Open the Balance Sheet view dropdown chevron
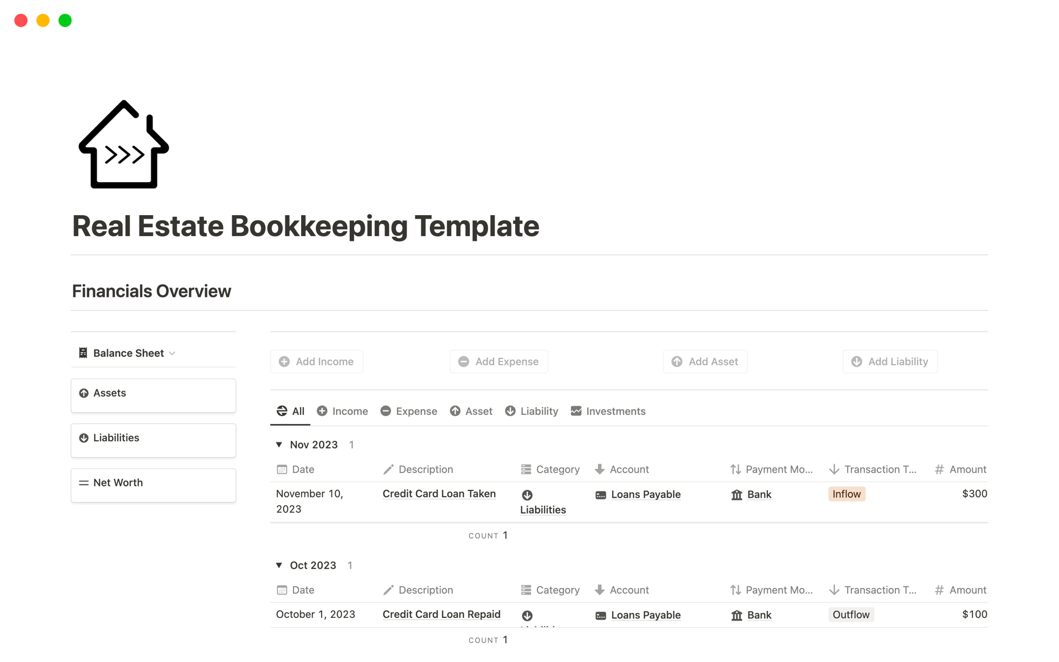The height and width of the screenshot is (662, 1059). click(x=172, y=353)
